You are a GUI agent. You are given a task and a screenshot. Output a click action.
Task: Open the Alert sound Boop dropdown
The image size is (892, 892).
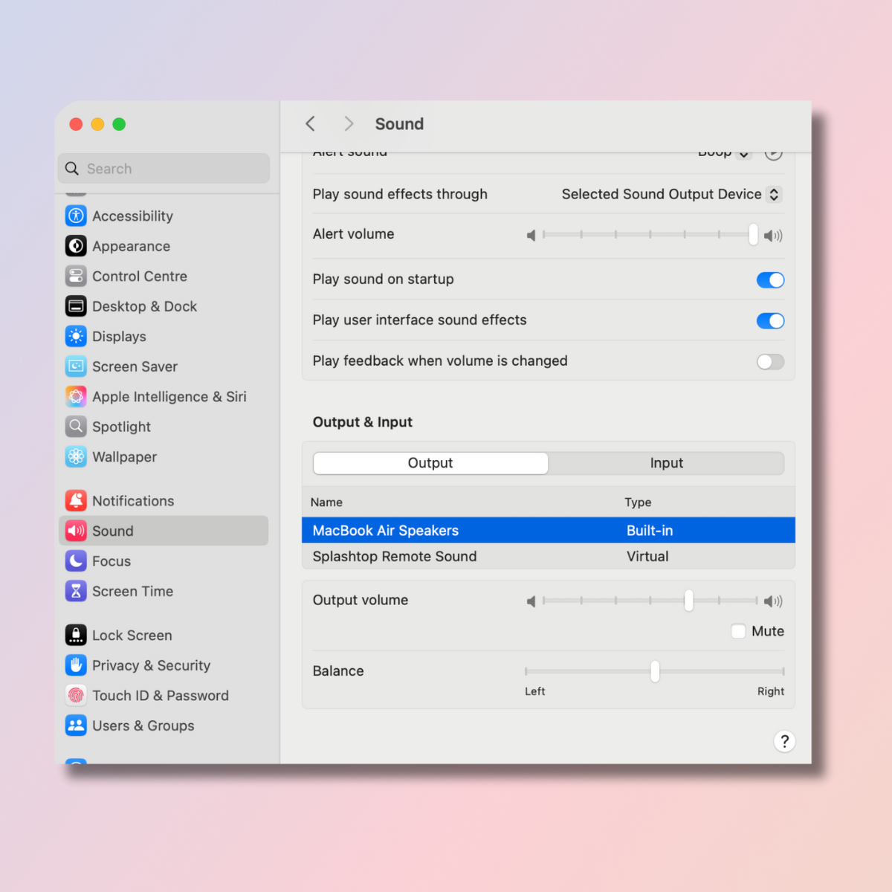coord(725,152)
